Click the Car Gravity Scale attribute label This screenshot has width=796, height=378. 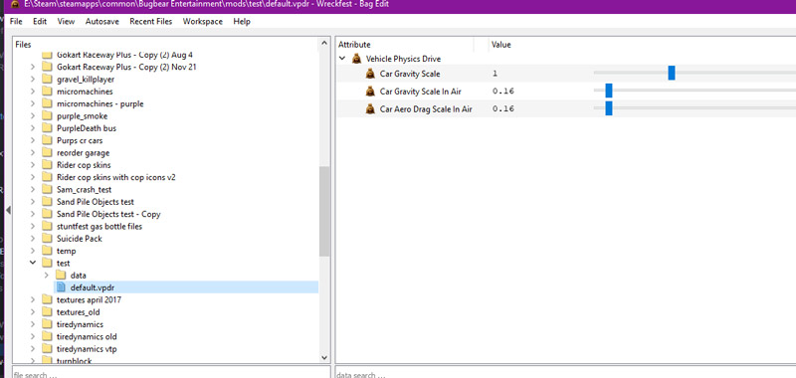point(410,74)
